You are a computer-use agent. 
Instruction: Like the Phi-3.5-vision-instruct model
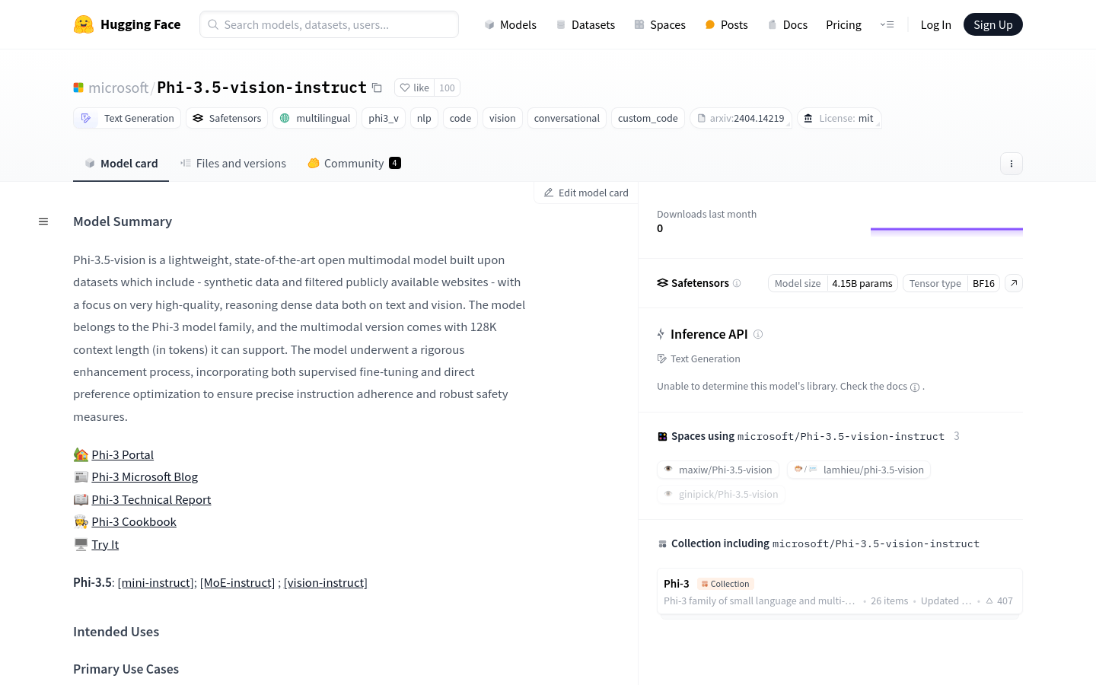415,88
